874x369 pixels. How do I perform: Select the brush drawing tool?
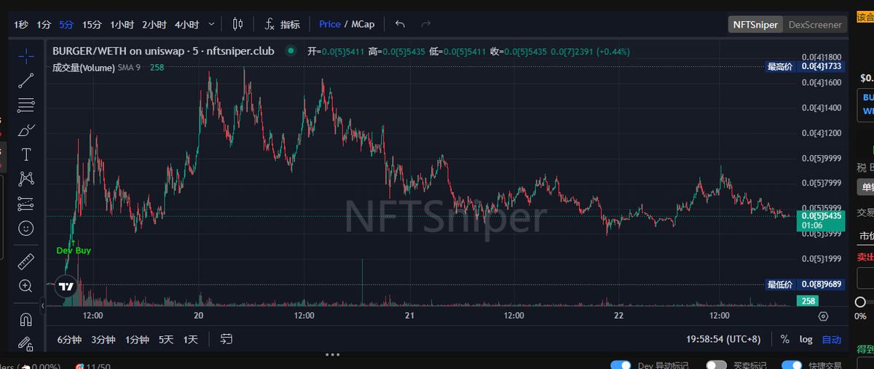coord(26,130)
